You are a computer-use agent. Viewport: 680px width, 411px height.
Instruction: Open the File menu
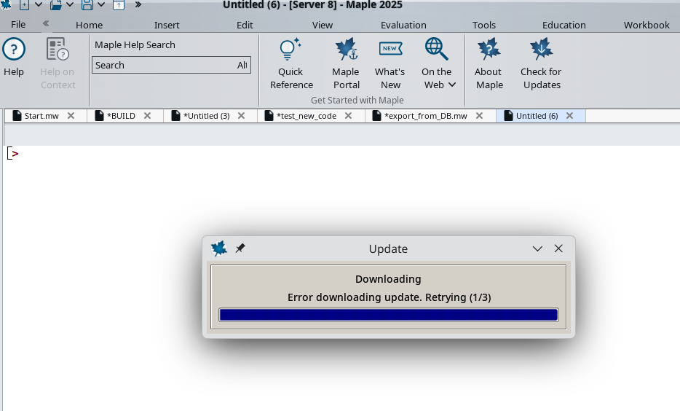tap(18, 24)
